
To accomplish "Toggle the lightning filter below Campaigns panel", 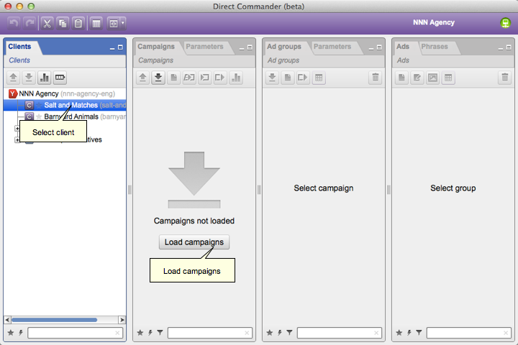I will tap(150, 333).
